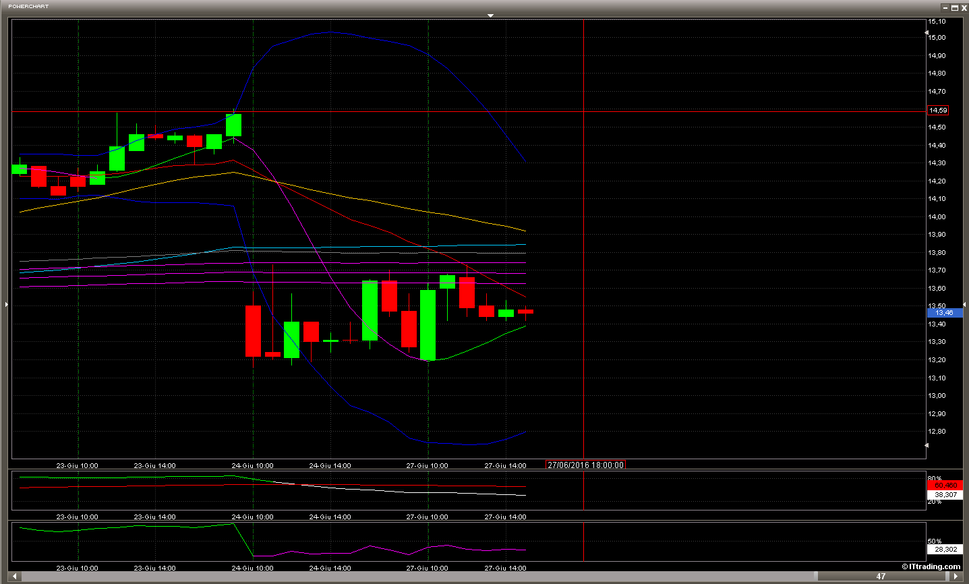Expand the top panel via down triangle
969x584 pixels.
(490, 15)
